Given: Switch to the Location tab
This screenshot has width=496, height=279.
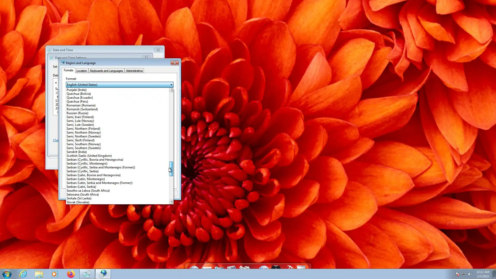Looking at the screenshot, I should (x=82, y=71).
